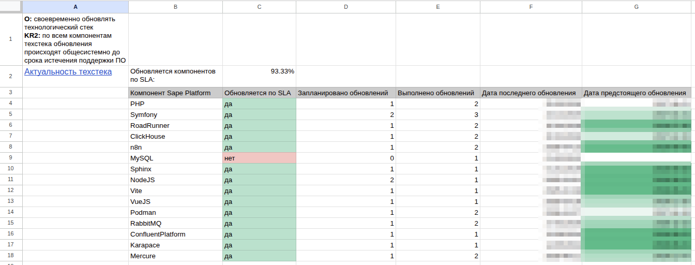
Task: Click the select-all corner box
Action: click(x=11, y=7)
